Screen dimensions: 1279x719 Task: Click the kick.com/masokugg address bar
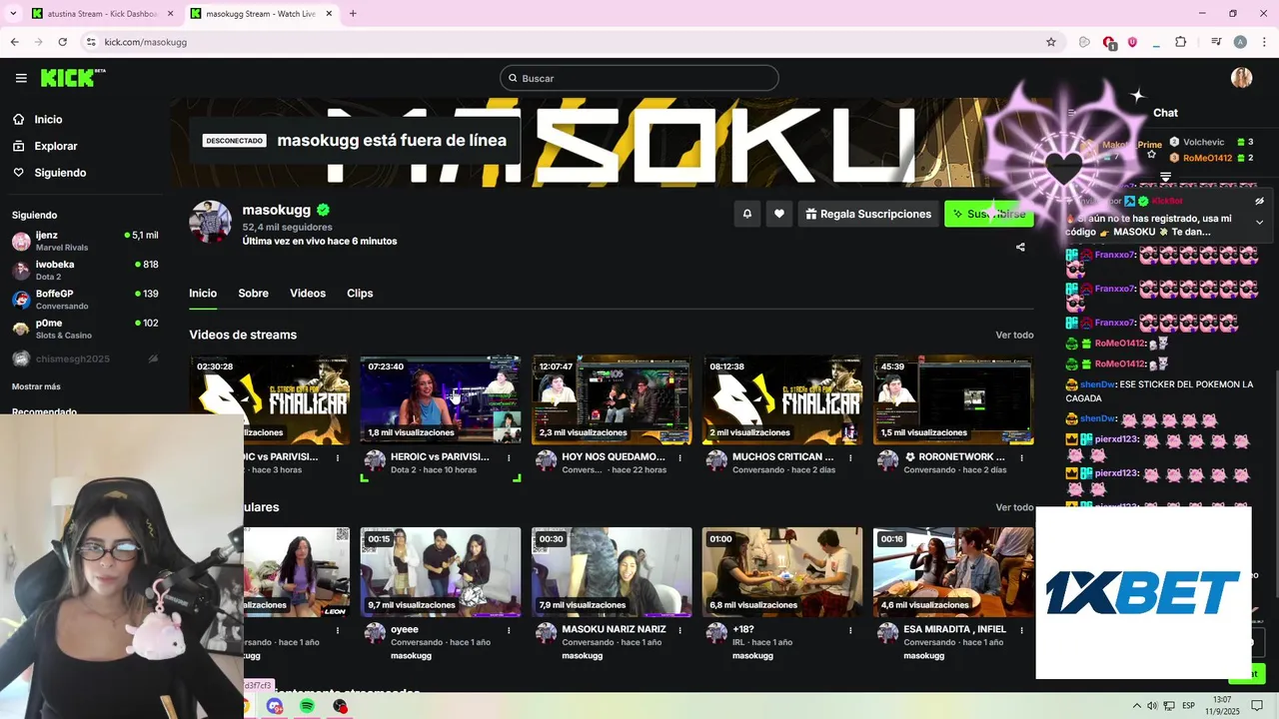[x=560, y=42]
